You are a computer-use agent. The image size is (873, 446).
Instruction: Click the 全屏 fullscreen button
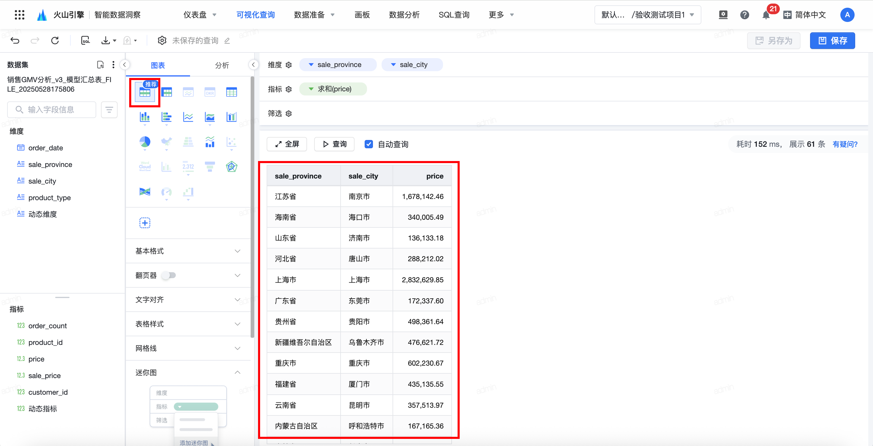point(287,144)
